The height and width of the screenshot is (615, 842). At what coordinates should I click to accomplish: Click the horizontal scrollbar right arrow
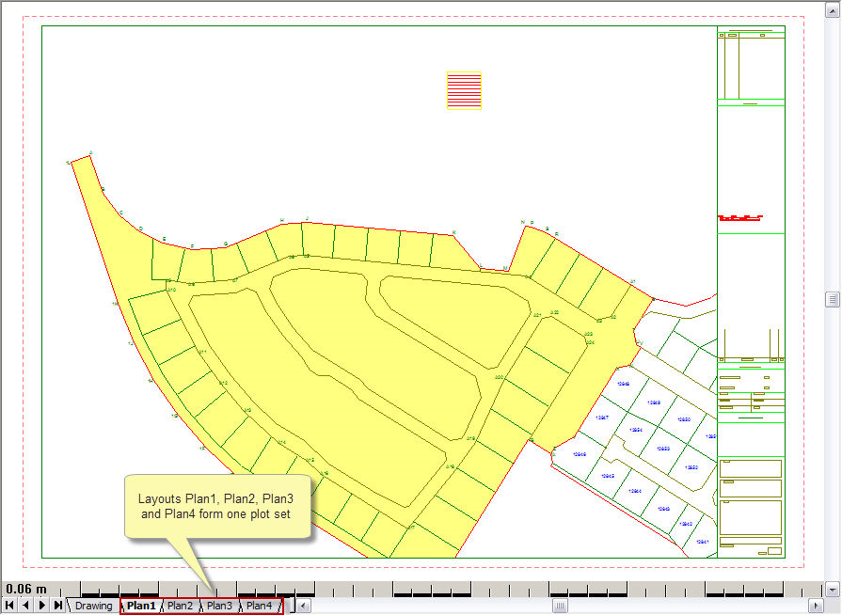[816, 607]
